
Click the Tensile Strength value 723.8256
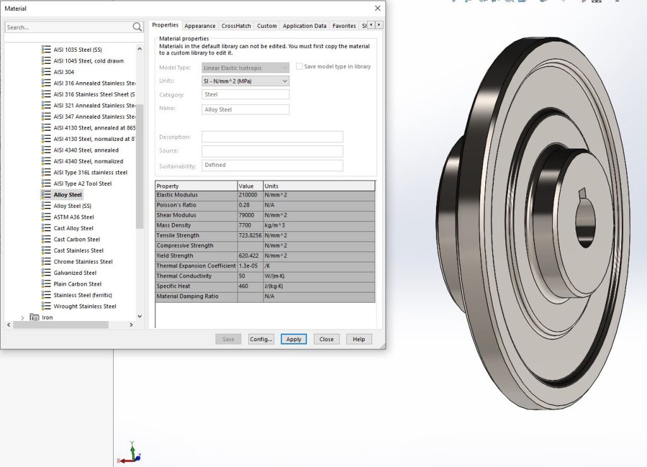250,236
